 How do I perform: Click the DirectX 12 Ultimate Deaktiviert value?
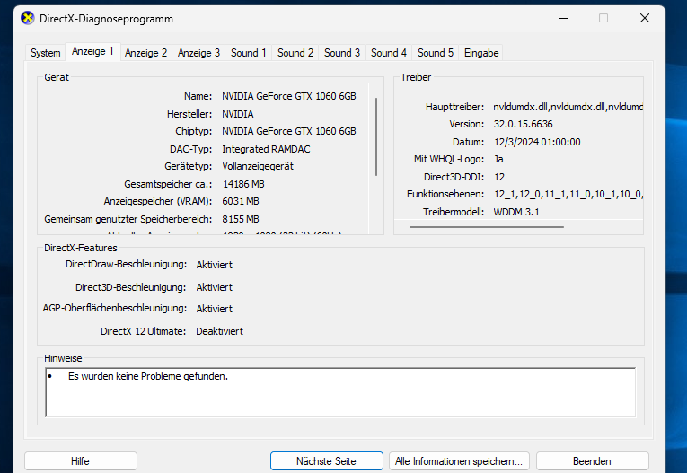tap(219, 331)
